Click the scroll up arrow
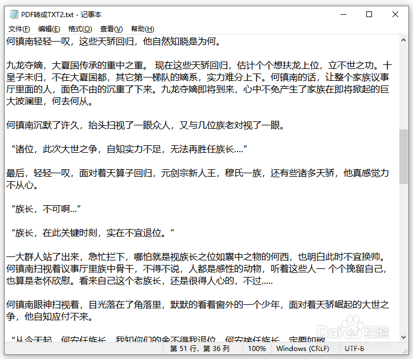413x359 pixels. [x=403, y=40]
